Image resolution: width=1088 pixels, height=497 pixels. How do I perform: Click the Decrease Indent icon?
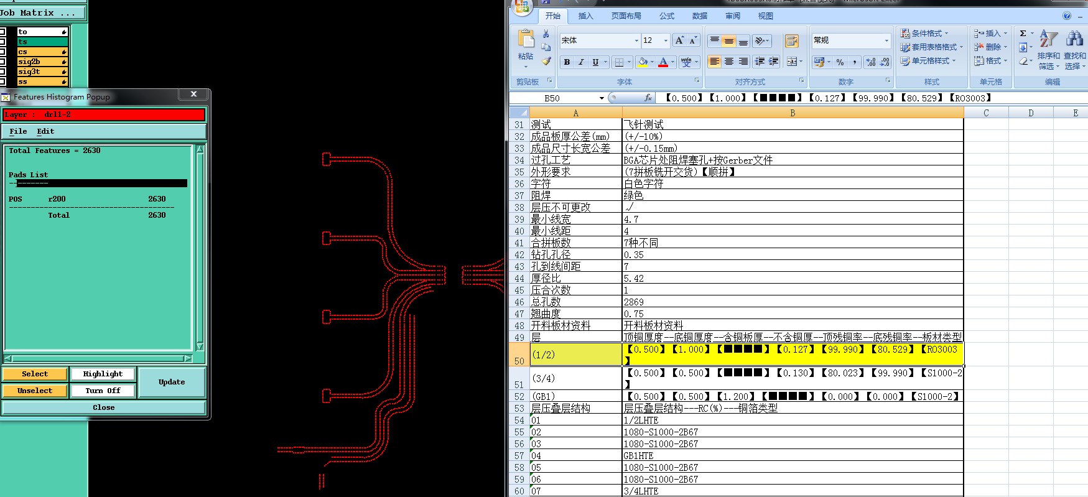[760, 62]
